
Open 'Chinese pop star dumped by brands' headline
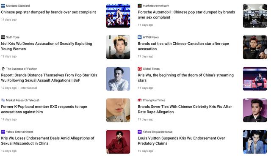tap(48, 12)
